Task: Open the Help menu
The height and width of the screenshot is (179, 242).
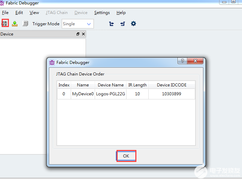Action: pyautogui.click(x=121, y=13)
